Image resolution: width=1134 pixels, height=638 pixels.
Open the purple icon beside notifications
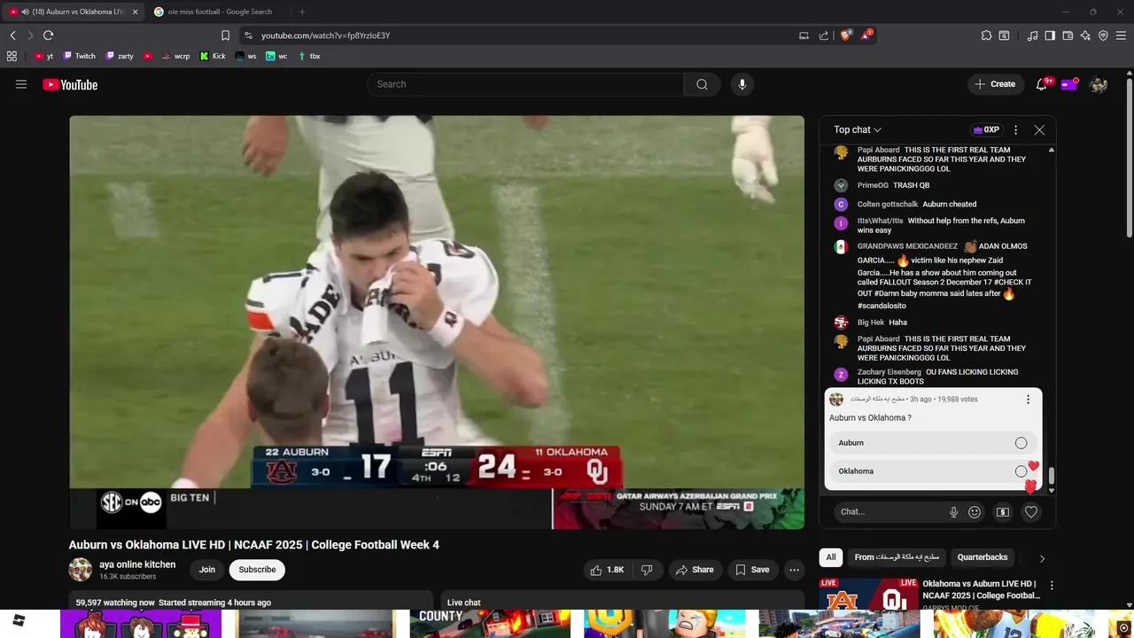[1069, 84]
